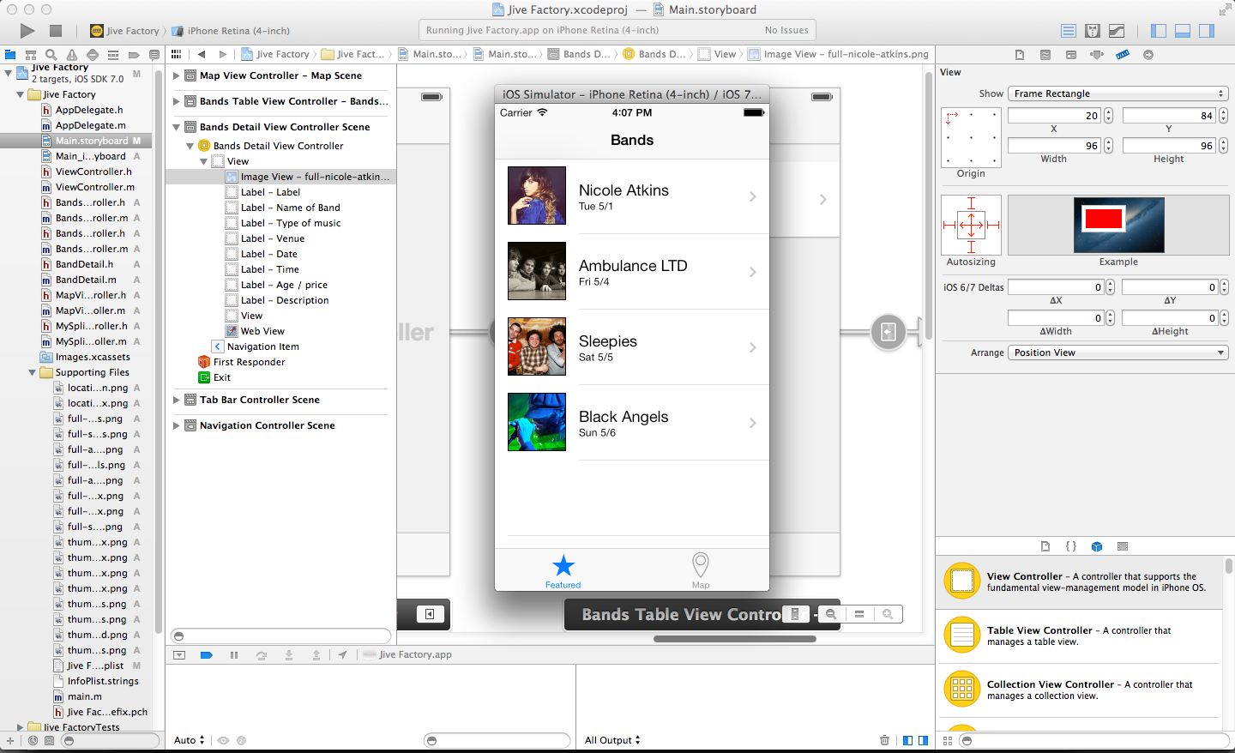Open the Auto variables view dropdown

(x=190, y=740)
